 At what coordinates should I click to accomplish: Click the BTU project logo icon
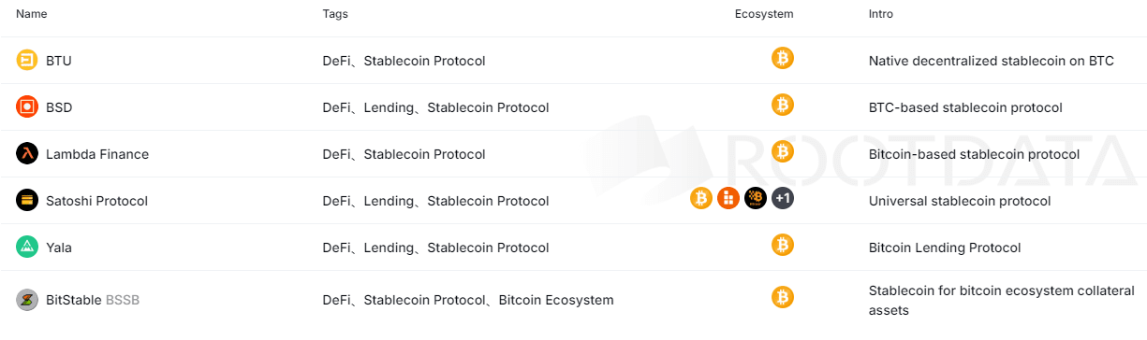pos(27,61)
